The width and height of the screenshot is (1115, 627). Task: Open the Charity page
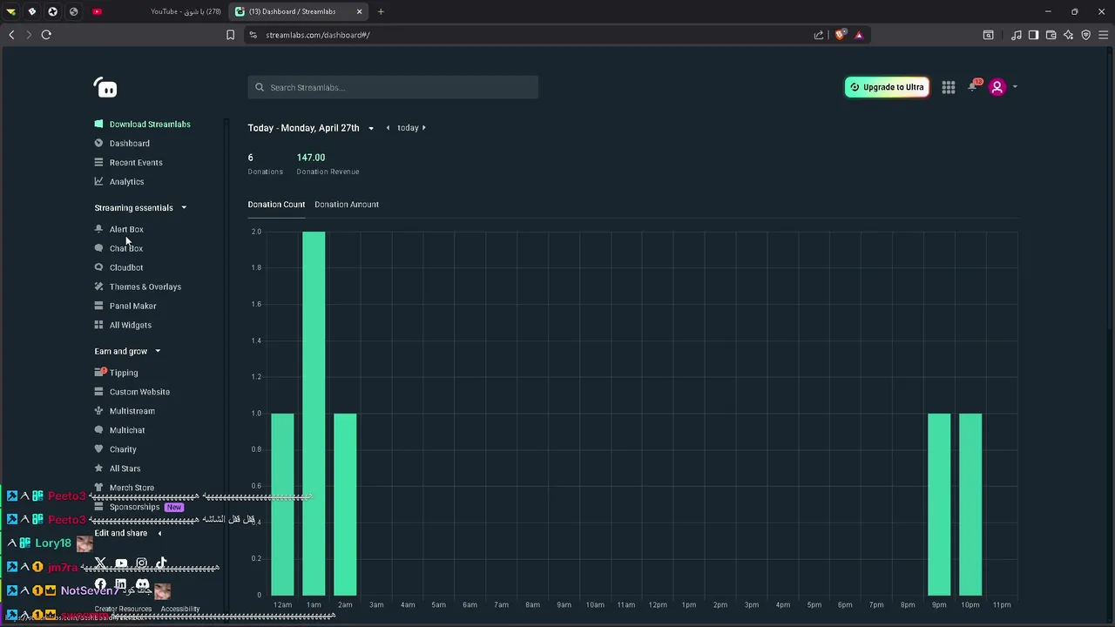116,449
